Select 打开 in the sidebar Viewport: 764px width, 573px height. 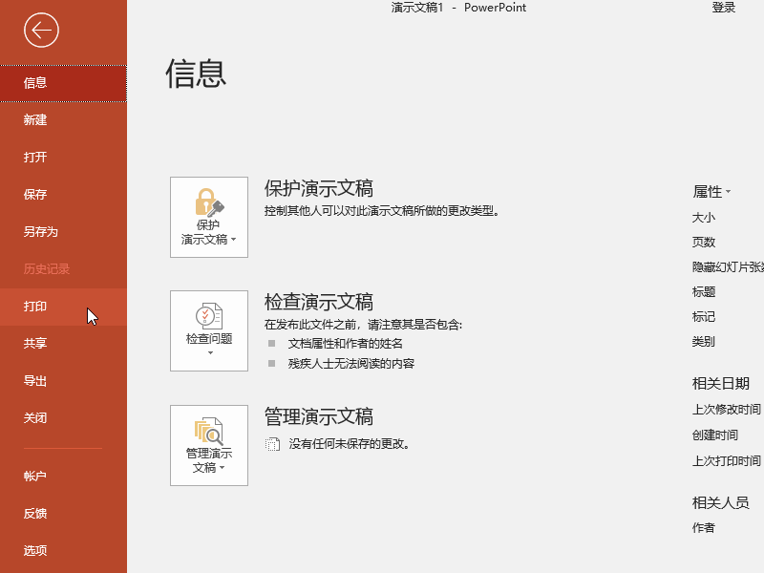tap(63, 157)
